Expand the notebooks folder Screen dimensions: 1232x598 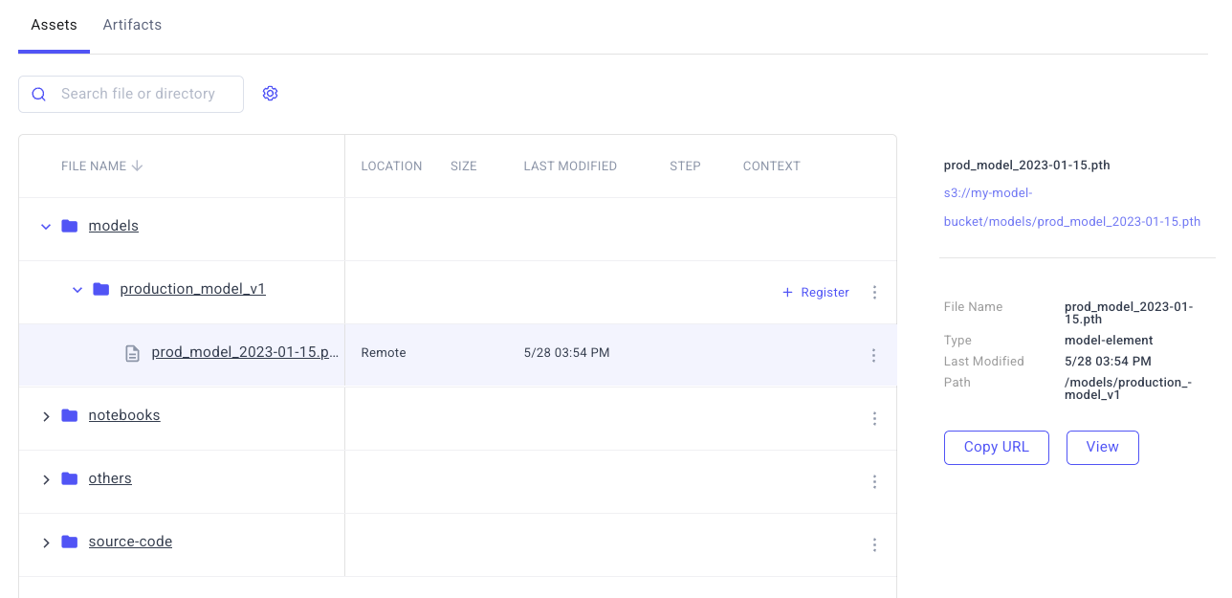(46, 416)
